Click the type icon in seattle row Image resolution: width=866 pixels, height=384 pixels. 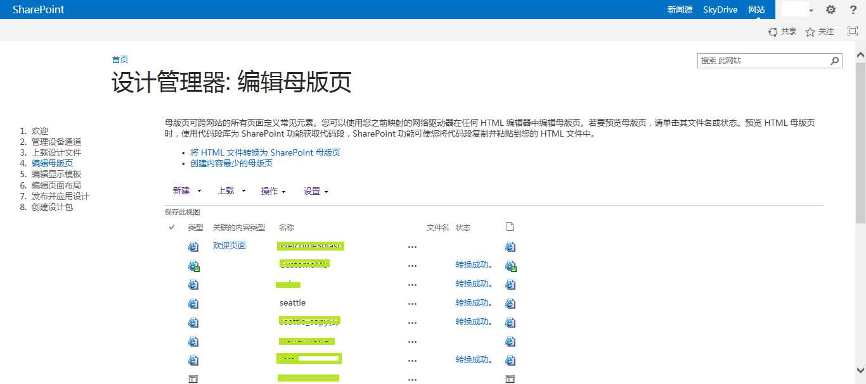point(193,304)
